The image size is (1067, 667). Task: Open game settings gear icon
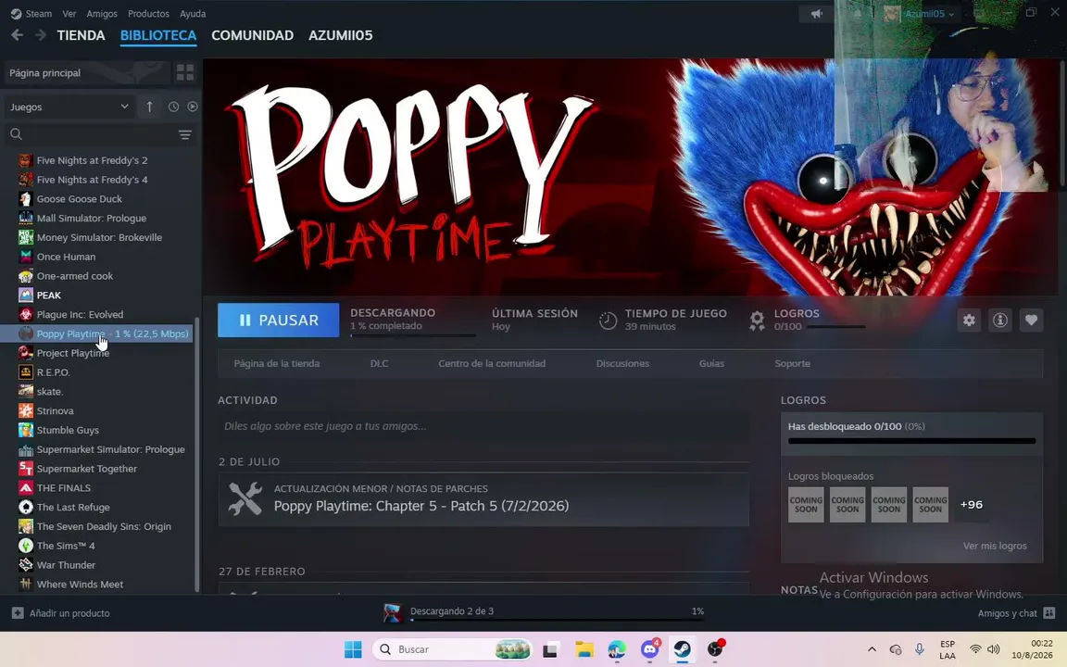[969, 320]
